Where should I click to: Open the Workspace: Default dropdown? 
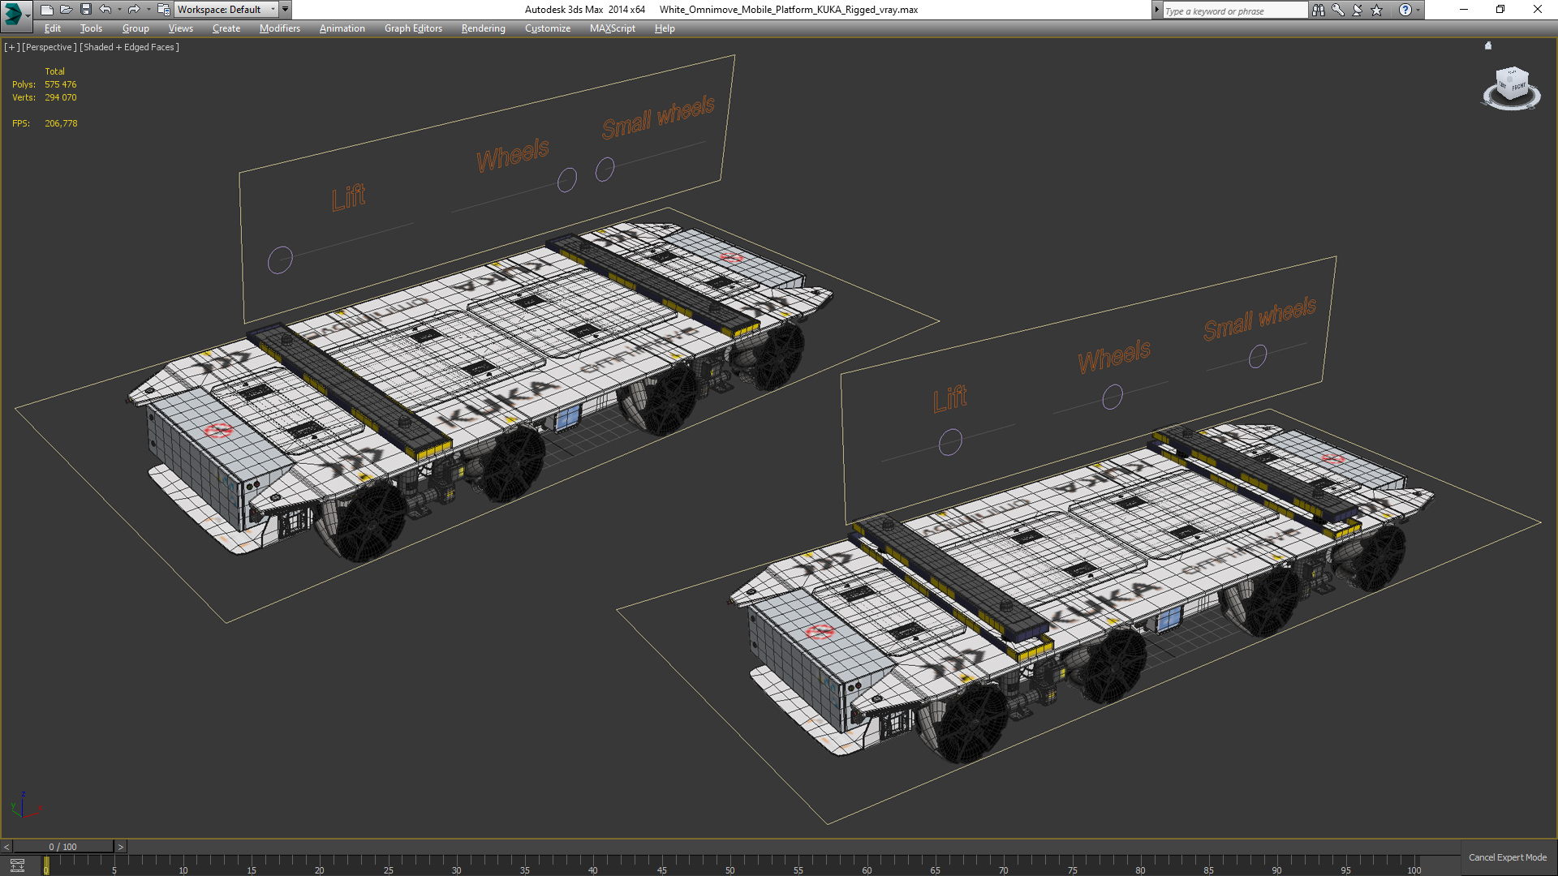226,10
